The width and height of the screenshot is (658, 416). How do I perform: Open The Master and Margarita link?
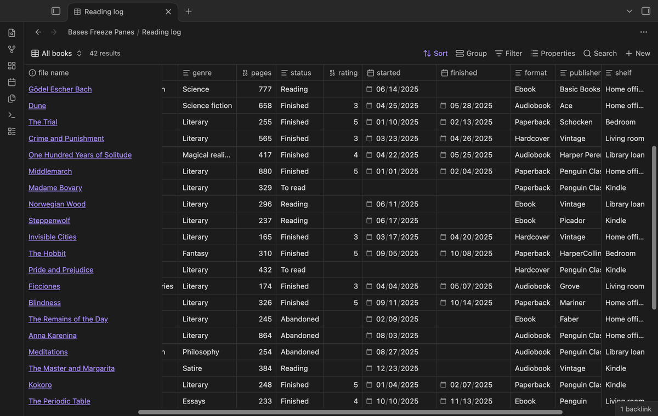72,368
